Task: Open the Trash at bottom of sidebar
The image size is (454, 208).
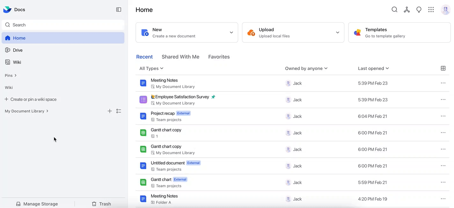Action: pyautogui.click(x=101, y=204)
